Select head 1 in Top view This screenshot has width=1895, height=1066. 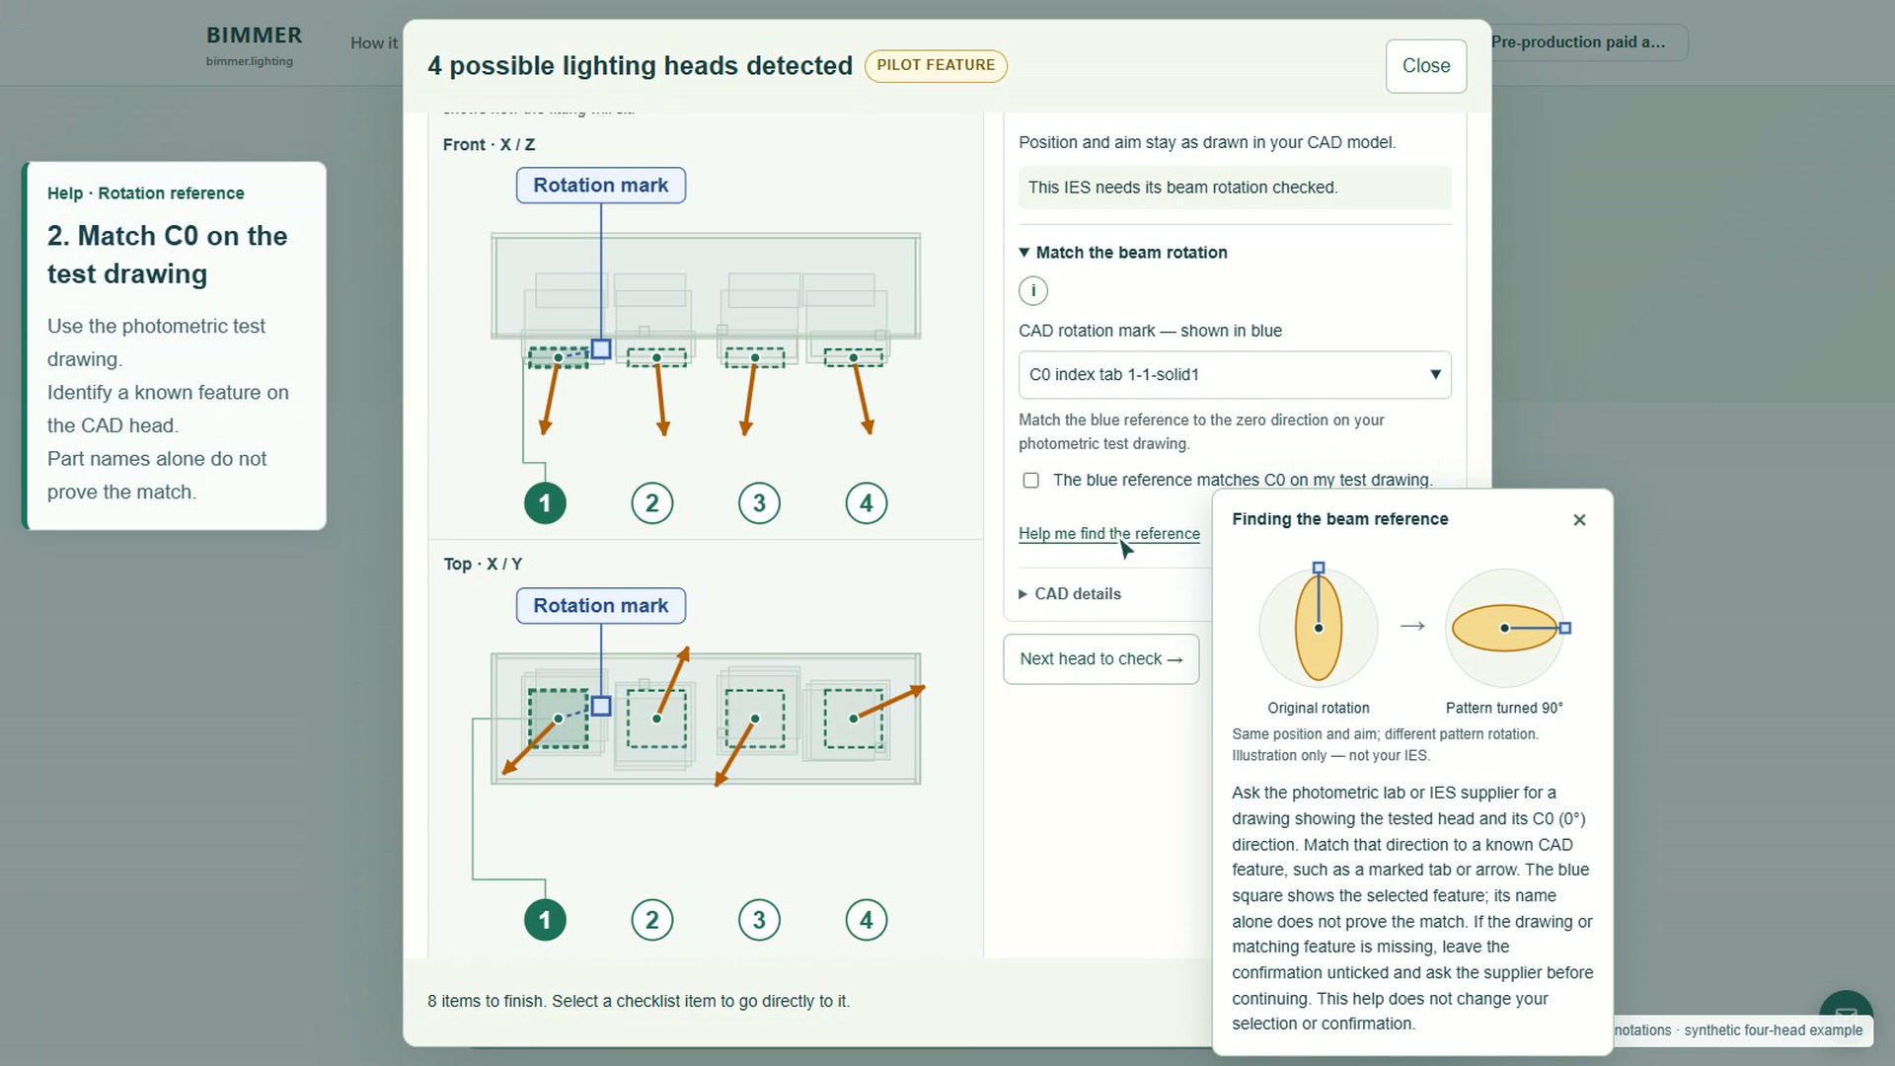point(545,920)
